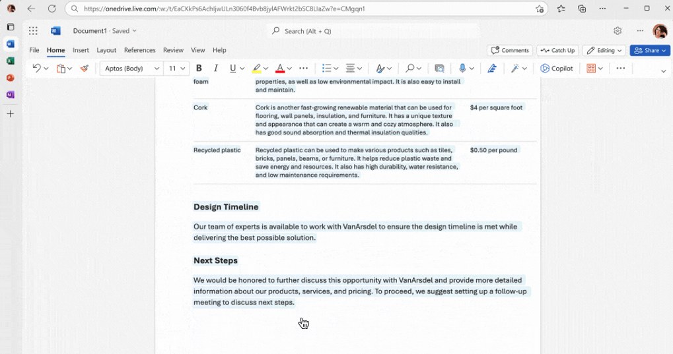Image resolution: width=673 pixels, height=354 pixels.
Task: Open browser favorites star list icon
Action: click(561, 9)
